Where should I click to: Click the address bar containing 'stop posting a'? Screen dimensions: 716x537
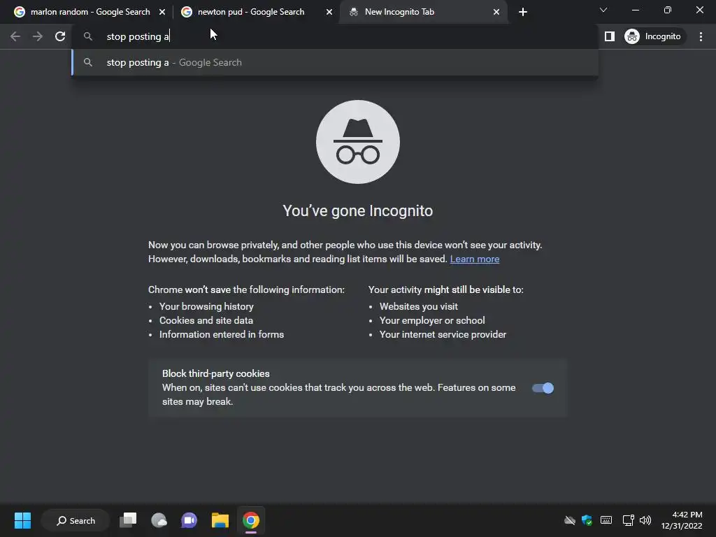(335, 36)
